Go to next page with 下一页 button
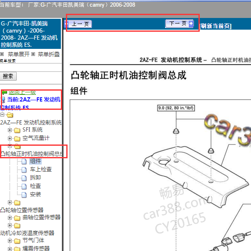This screenshot has height=251, width=251. (x=179, y=23)
